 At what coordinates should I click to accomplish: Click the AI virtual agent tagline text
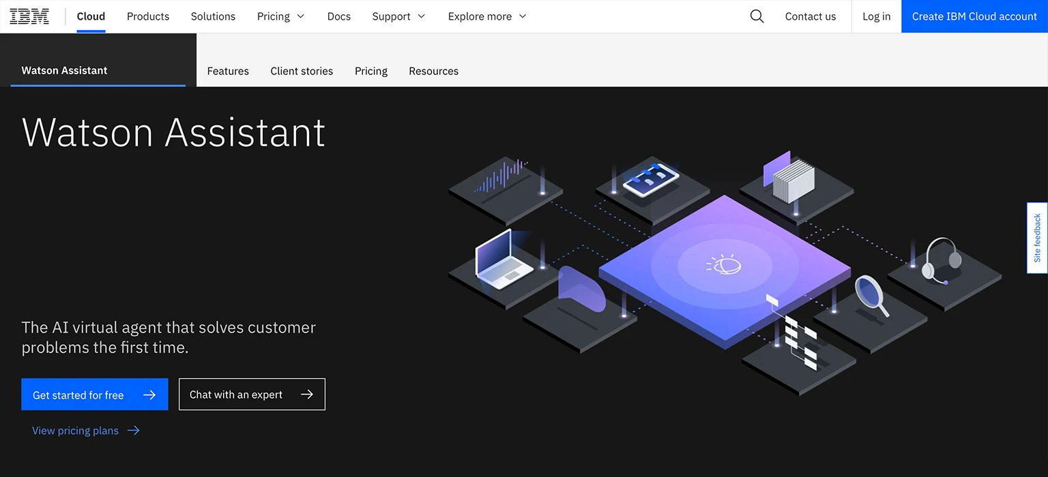[169, 337]
